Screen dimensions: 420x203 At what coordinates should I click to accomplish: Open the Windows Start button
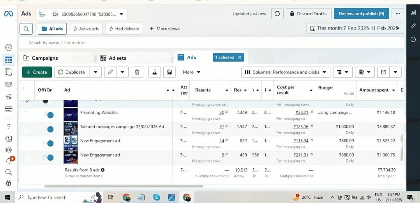(7, 198)
